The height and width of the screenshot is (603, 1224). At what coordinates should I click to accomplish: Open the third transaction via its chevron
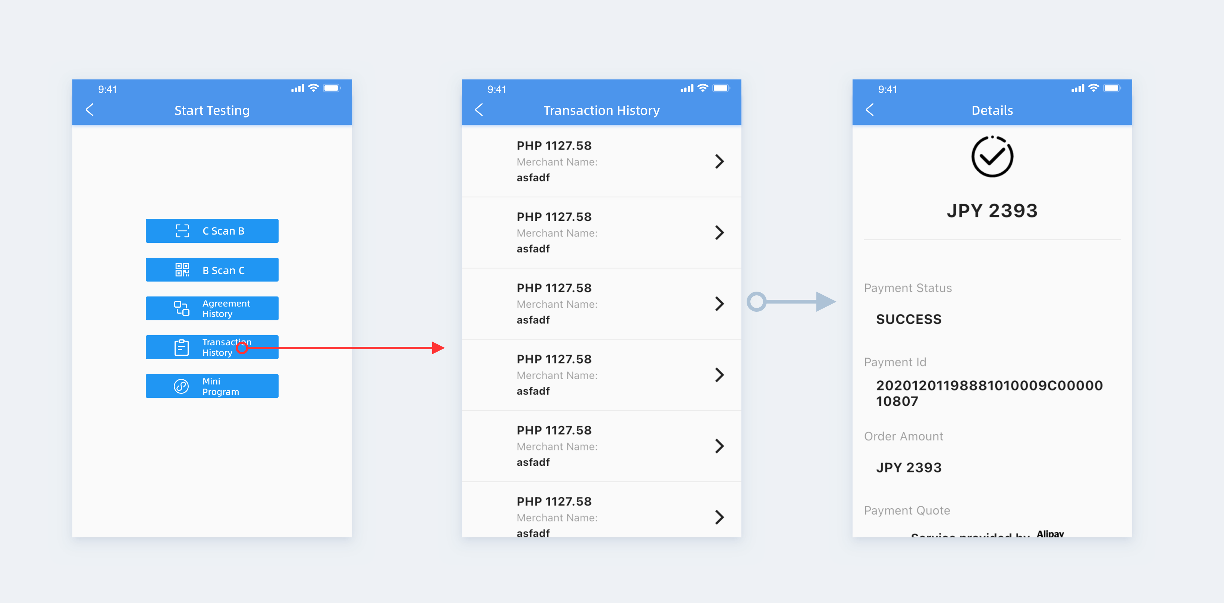click(719, 304)
